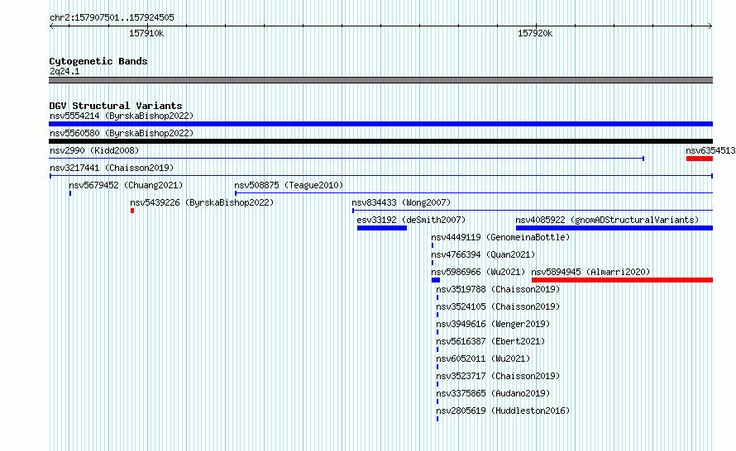The image size is (736, 451).
Task: Click the gray 2q24.1 cytogenetic band bar
Action: point(380,80)
